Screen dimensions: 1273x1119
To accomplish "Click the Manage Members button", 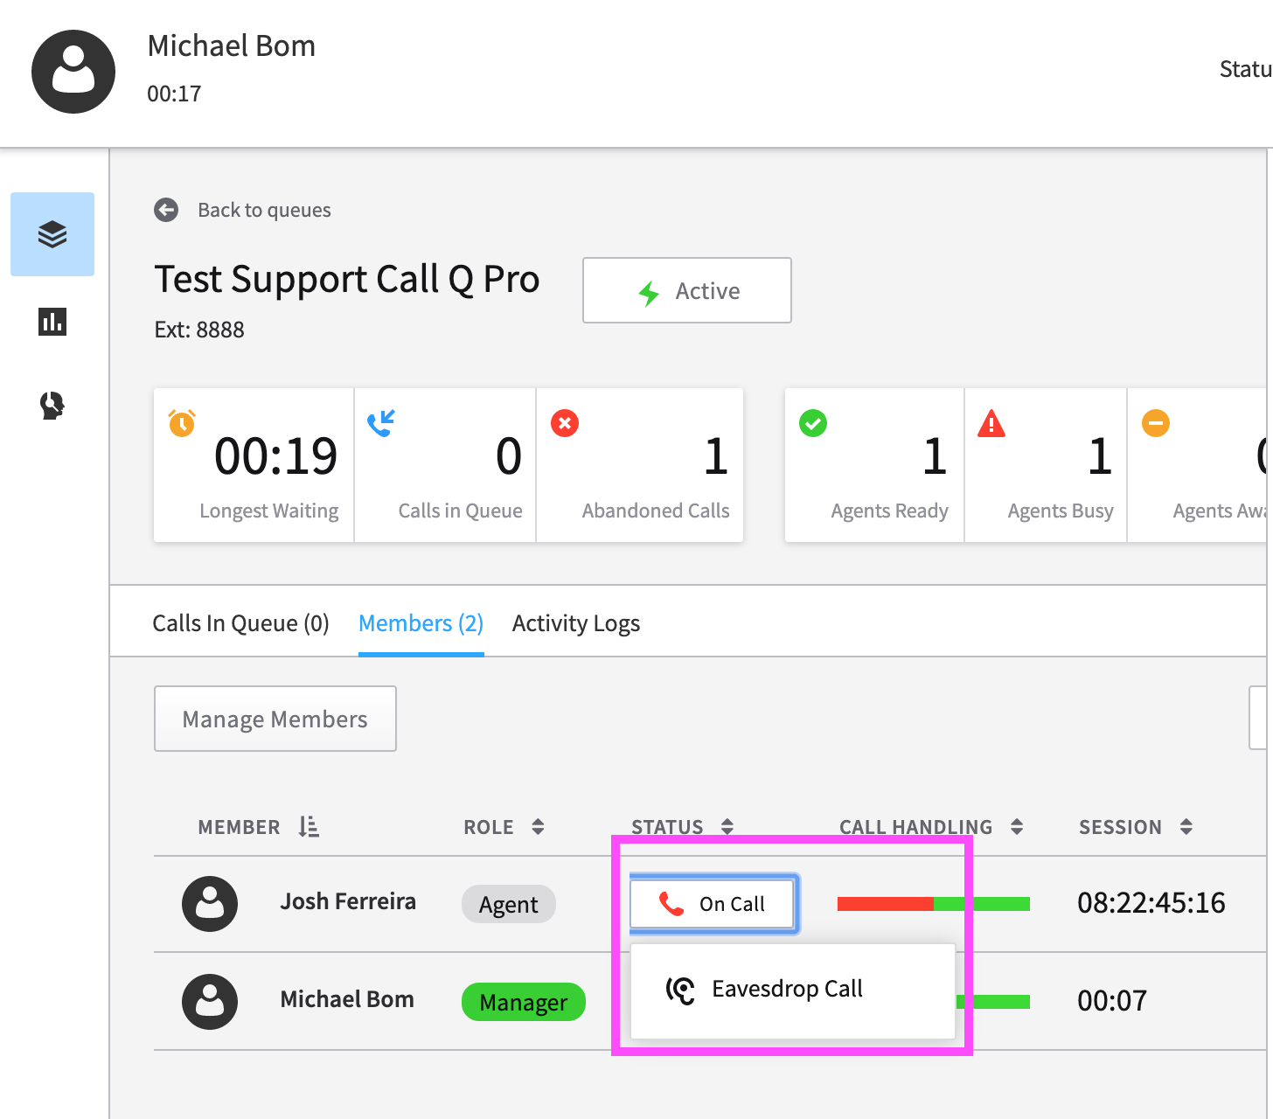I will (275, 719).
